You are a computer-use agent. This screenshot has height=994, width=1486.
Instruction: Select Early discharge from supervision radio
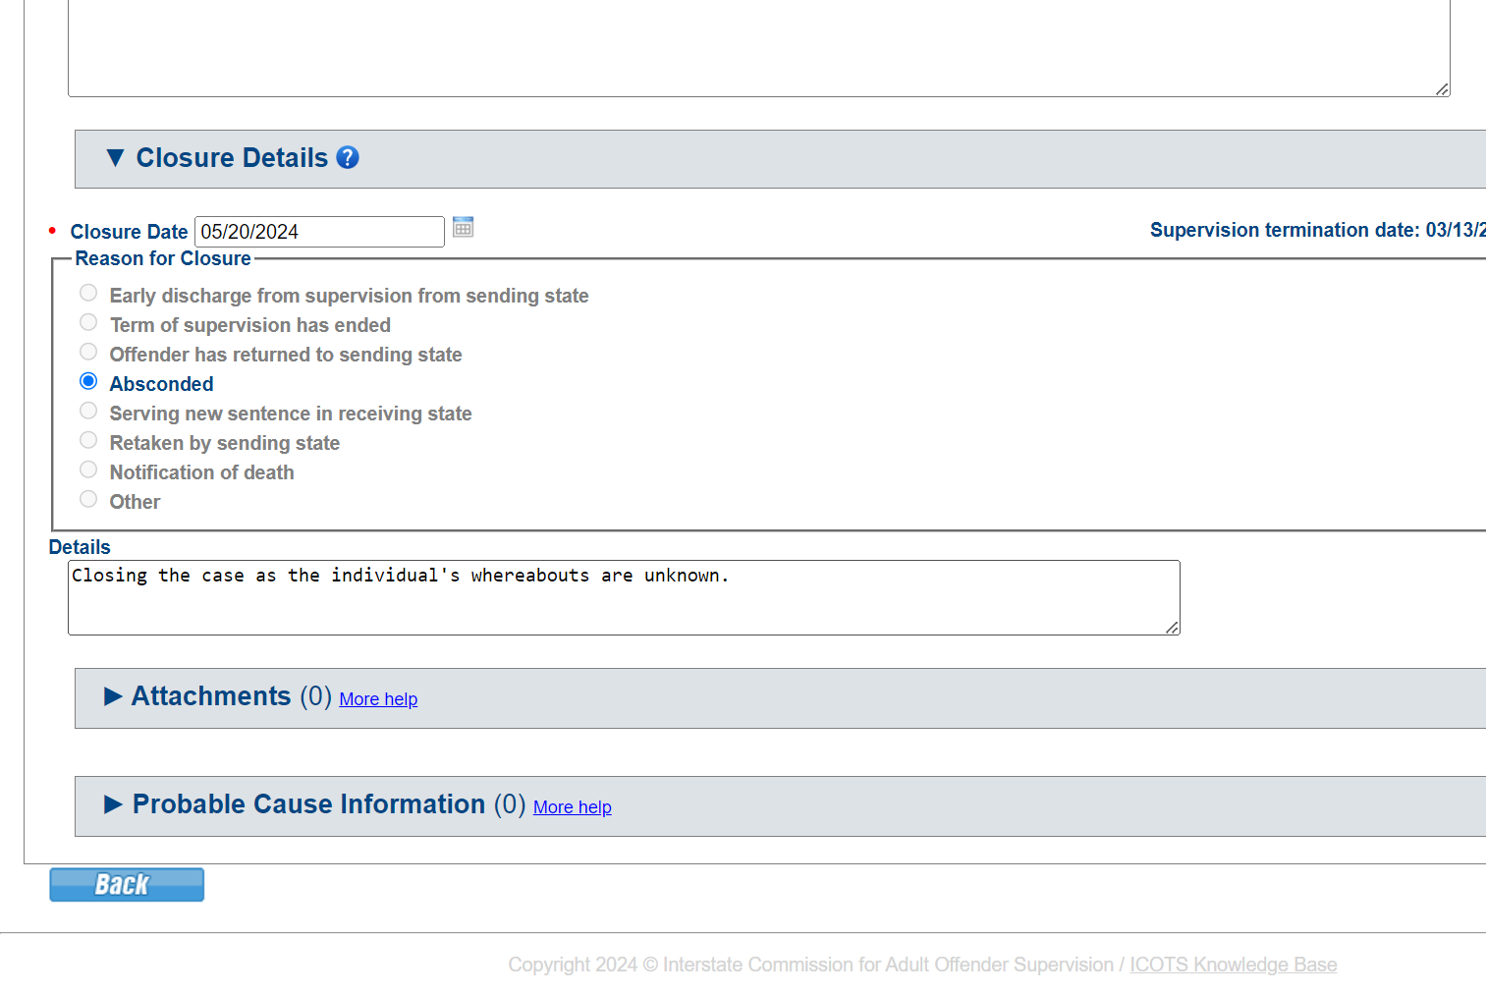(88, 293)
